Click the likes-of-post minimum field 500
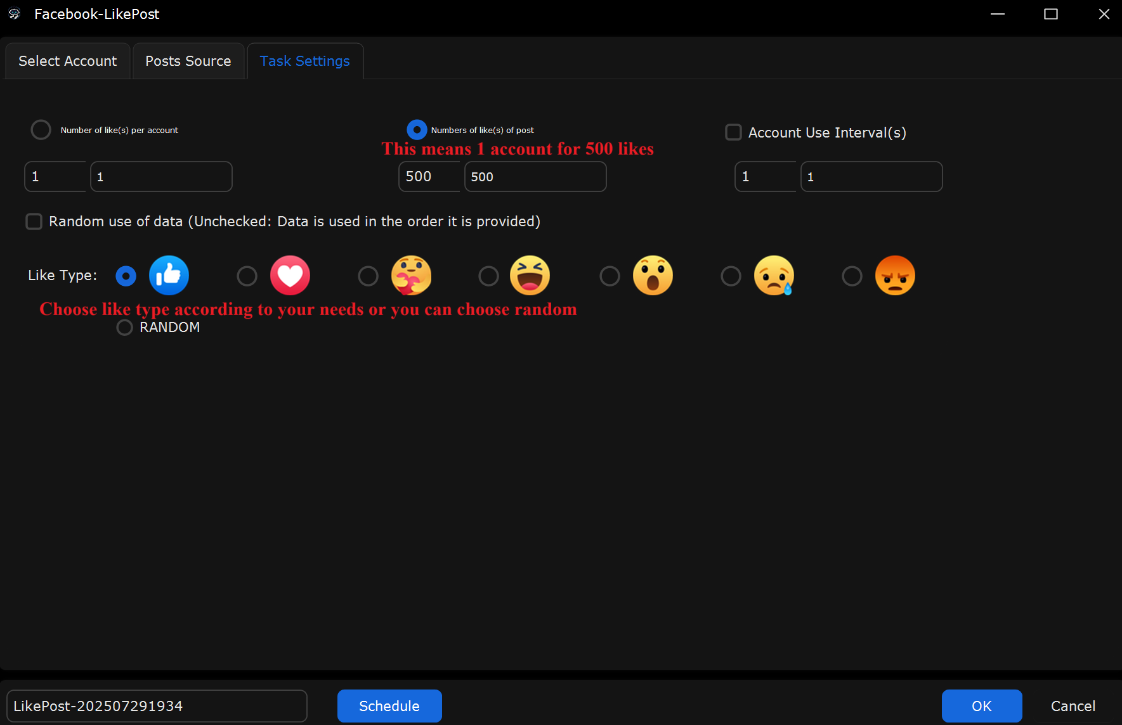The width and height of the screenshot is (1122, 725). 429,176
